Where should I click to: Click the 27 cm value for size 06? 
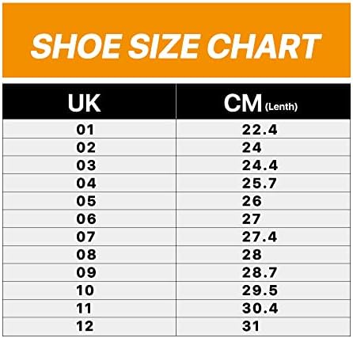[x=264, y=218]
